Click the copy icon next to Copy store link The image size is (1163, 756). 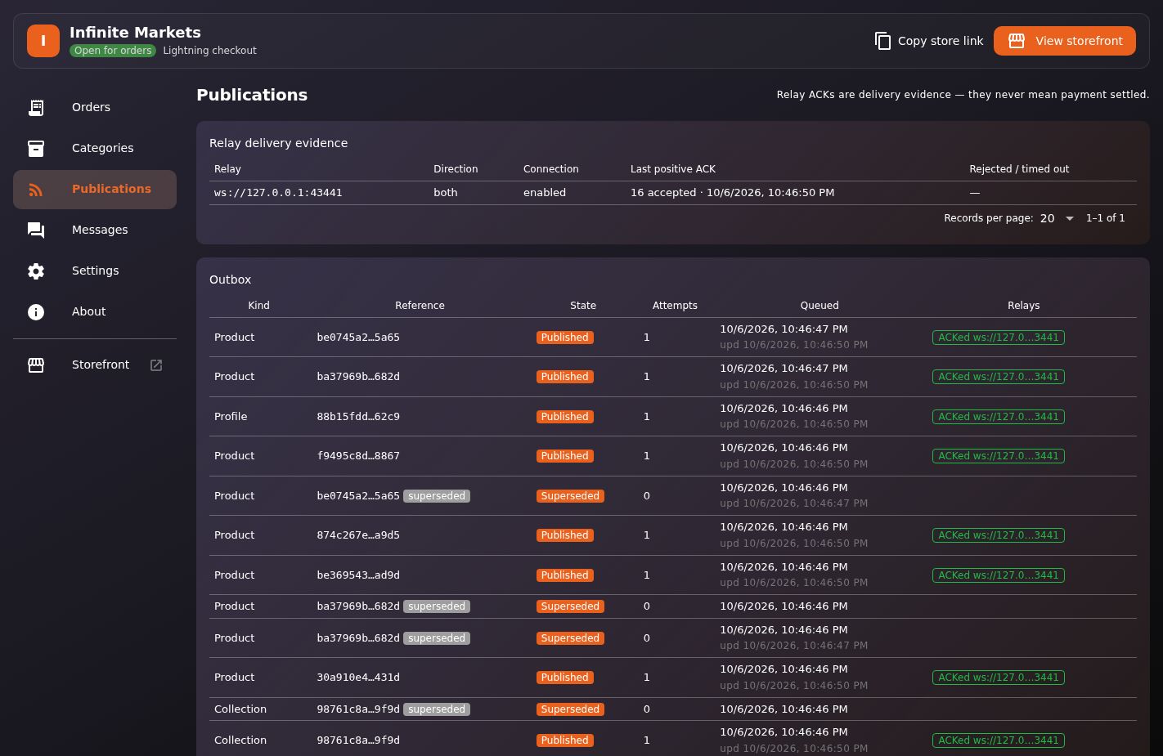882,41
